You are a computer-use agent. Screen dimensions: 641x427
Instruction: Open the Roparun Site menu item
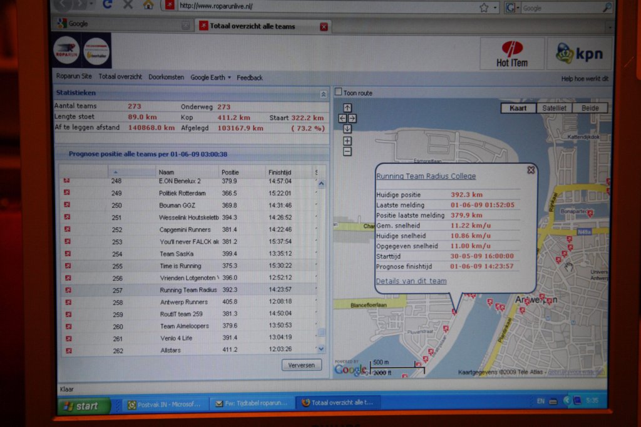pyautogui.click(x=74, y=76)
